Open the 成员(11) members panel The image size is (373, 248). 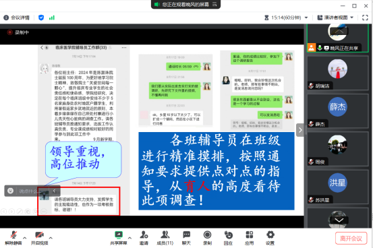165,238
